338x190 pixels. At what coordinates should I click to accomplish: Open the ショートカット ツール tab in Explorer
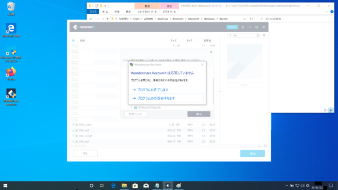point(147,12)
